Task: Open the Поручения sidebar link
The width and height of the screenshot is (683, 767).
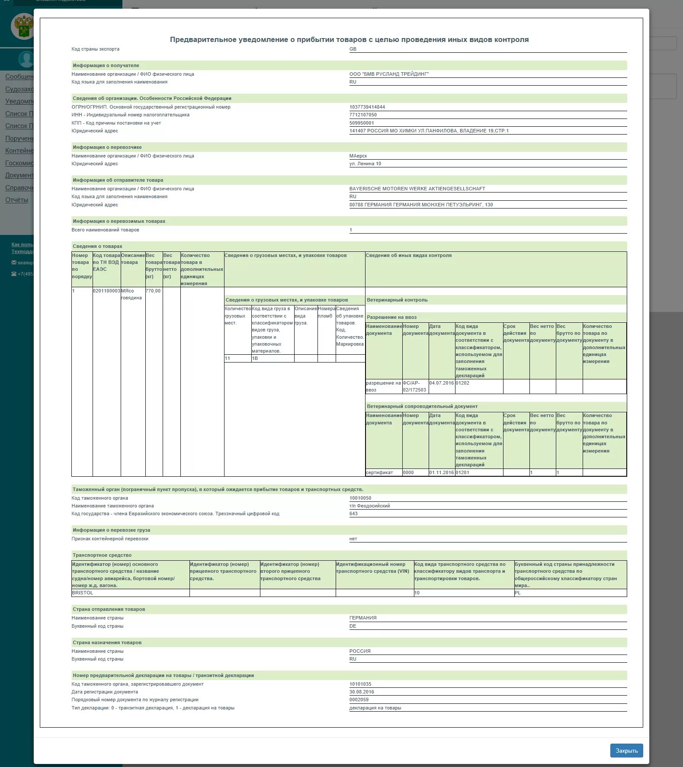Action: [19, 138]
